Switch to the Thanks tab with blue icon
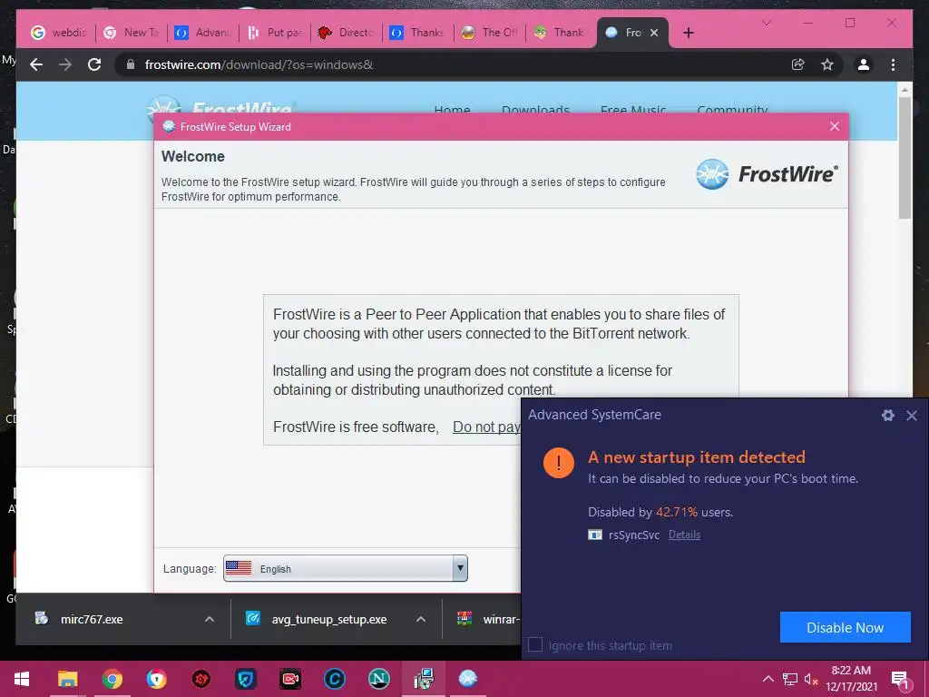 click(x=418, y=33)
